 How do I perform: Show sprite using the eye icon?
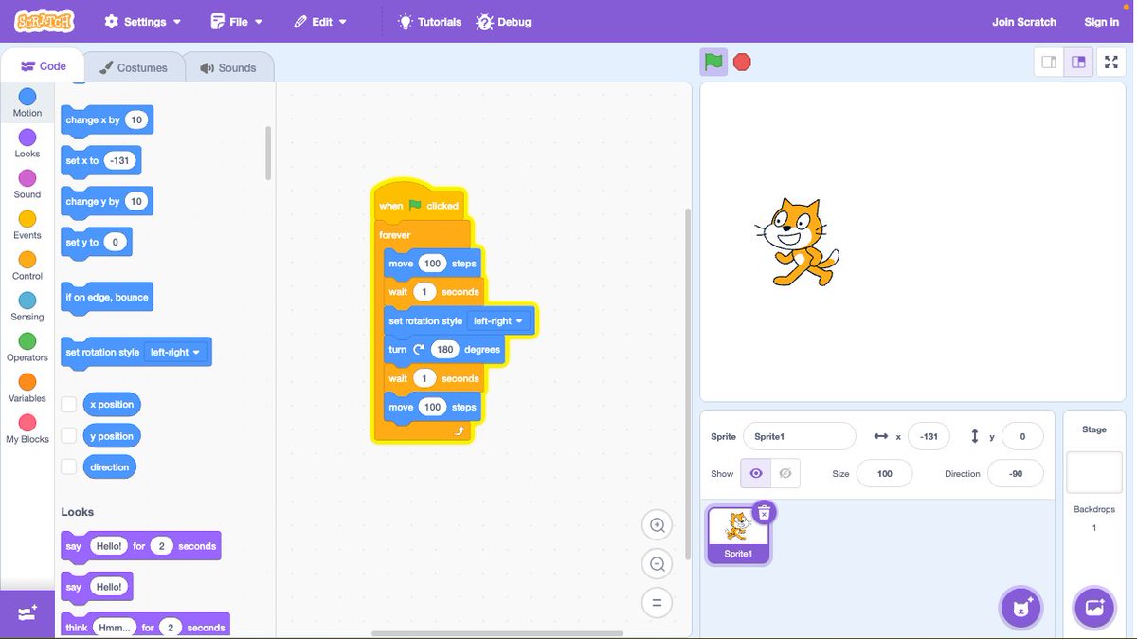[x=755, y=473]
